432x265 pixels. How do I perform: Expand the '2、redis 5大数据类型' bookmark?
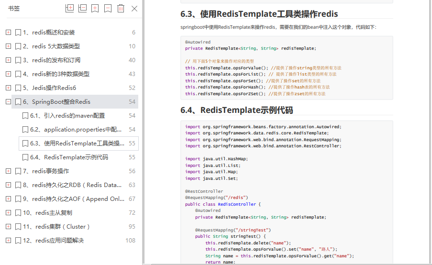click(x=9, y=46)
